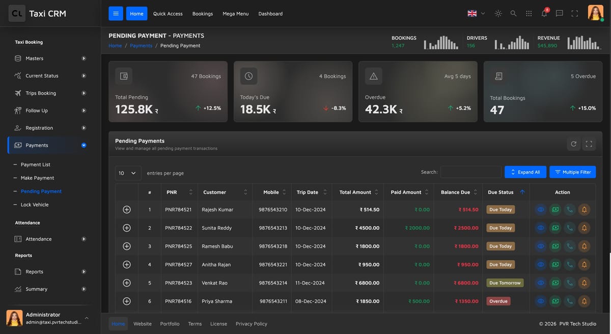The height and width of the screenshot is (334, 611).
Task: Expand row details for Venkat Rao
Action: point(127,283)
